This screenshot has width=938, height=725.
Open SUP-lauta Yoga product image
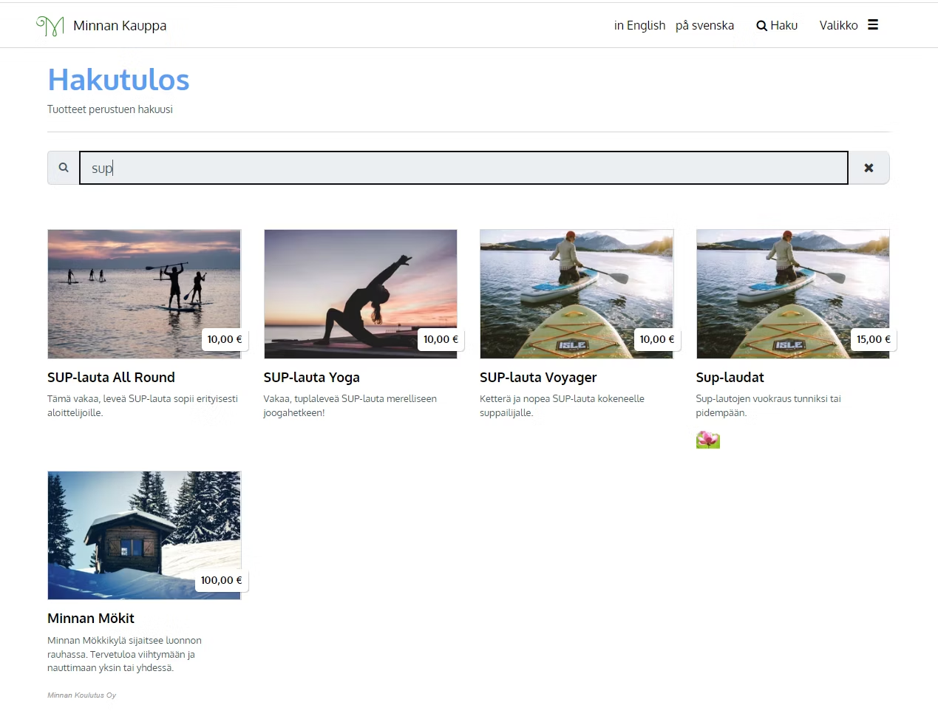click(x=361, y=293)
